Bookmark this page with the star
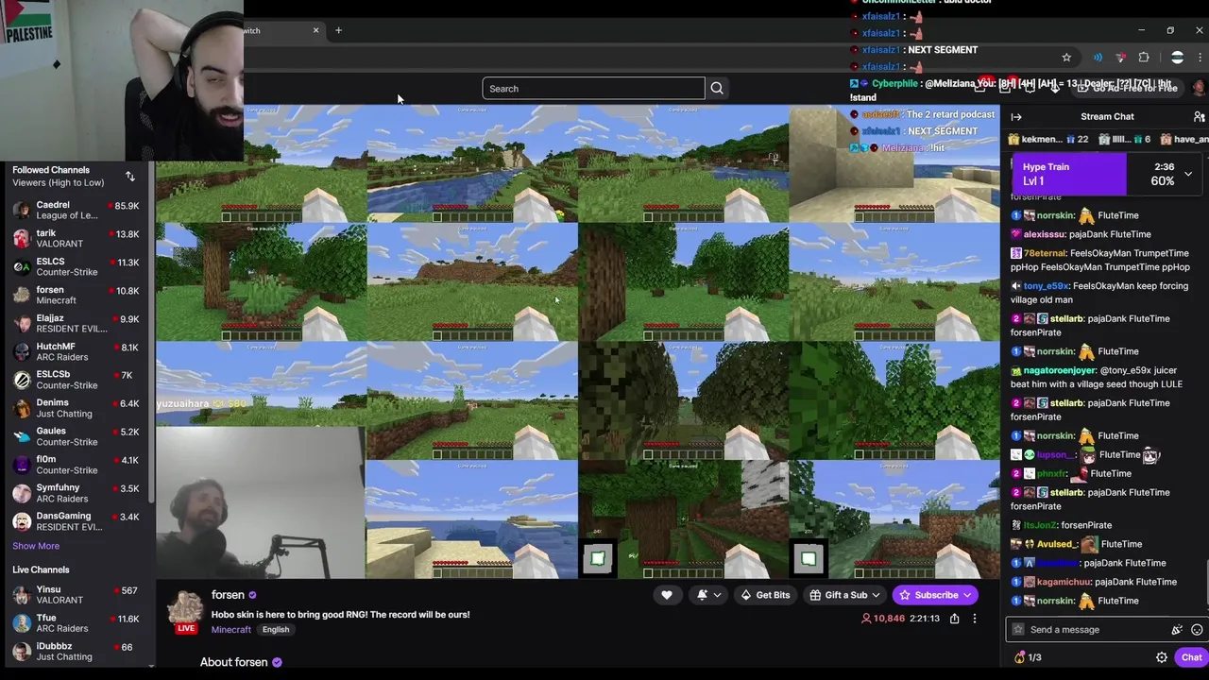This screenshot has width=1209, height=680. (x=1066, y=58)
